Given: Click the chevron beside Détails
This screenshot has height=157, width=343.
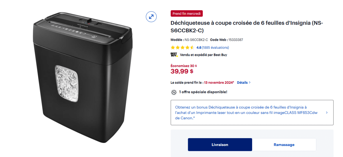Looking at the screenshot, I should pyautogui.click(x=250, y=82).
